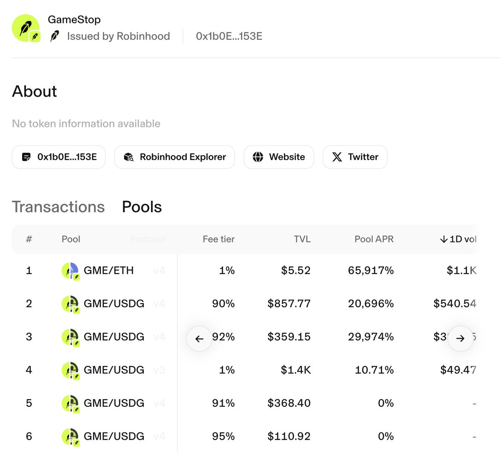This screenshot has width=500, height=470.
Task: Open GME/USDG pool in row 2
Action: click(244, 303)
